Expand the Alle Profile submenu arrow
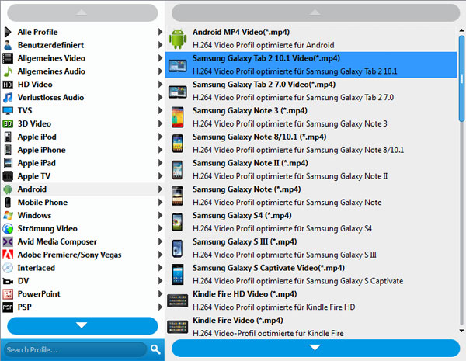The image size is (466, 361). point(160,32)
